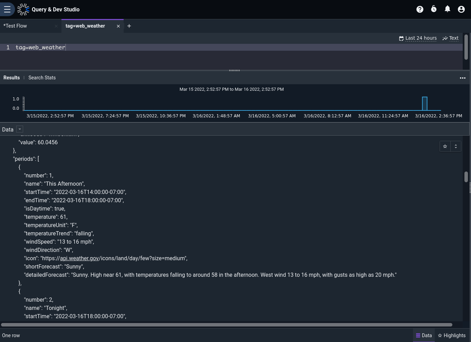Open the query history clock icon
Viewport: 471px width, 342px height.
pyautogui.click(x=434, y=9)
